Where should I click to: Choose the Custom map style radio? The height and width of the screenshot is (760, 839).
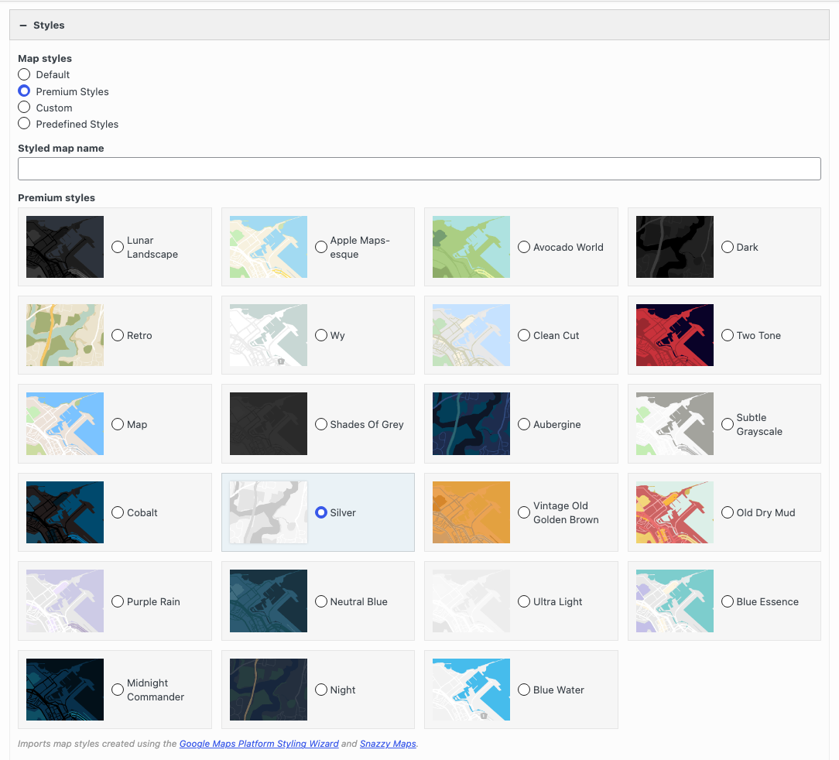pyautogui.click(x=24, y=108)
